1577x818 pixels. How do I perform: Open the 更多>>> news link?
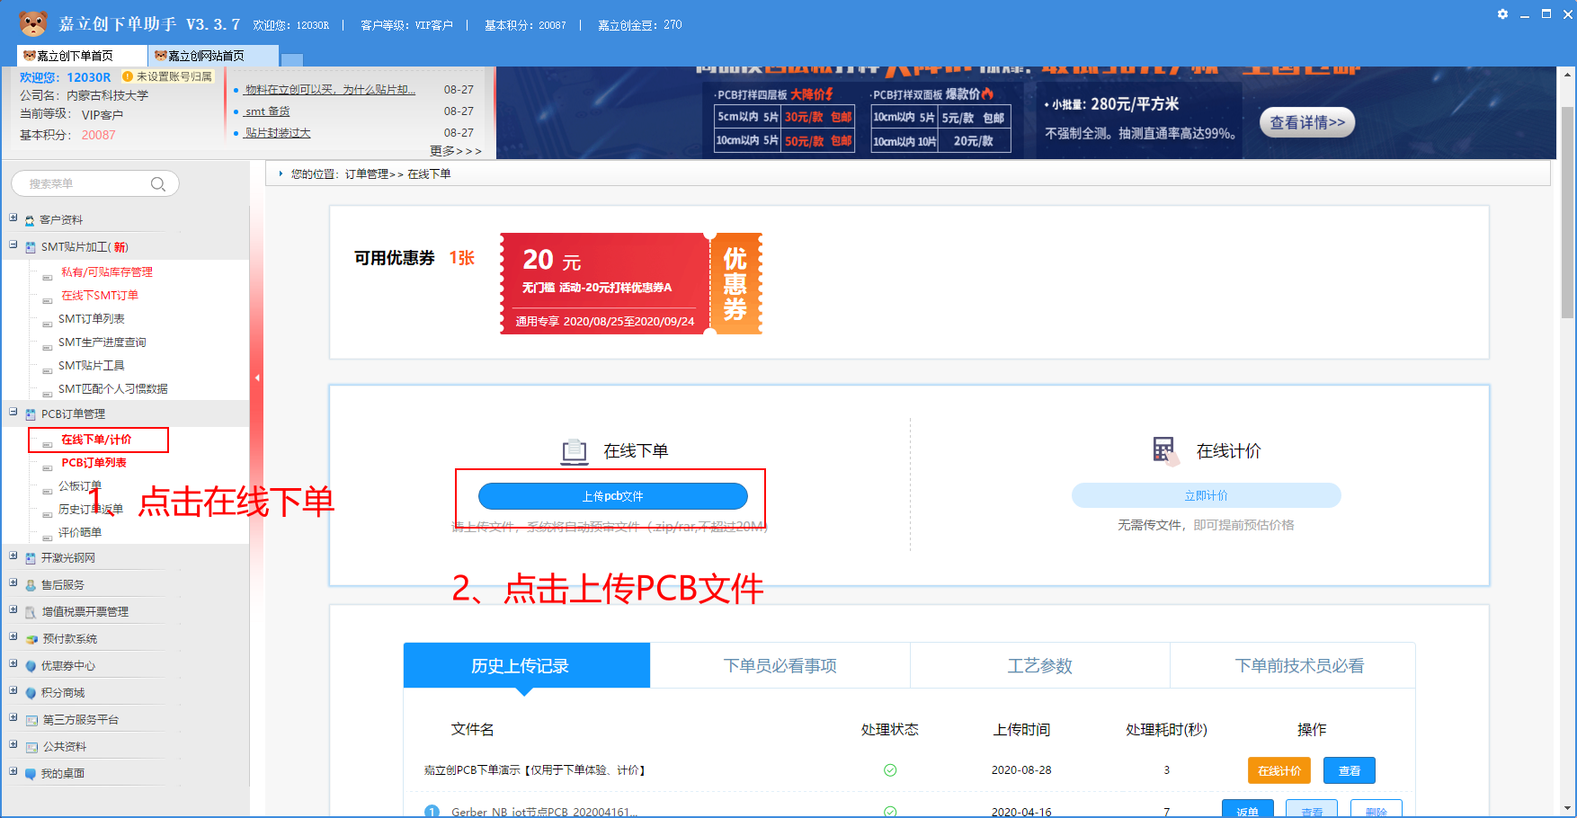tap(456, 151)
